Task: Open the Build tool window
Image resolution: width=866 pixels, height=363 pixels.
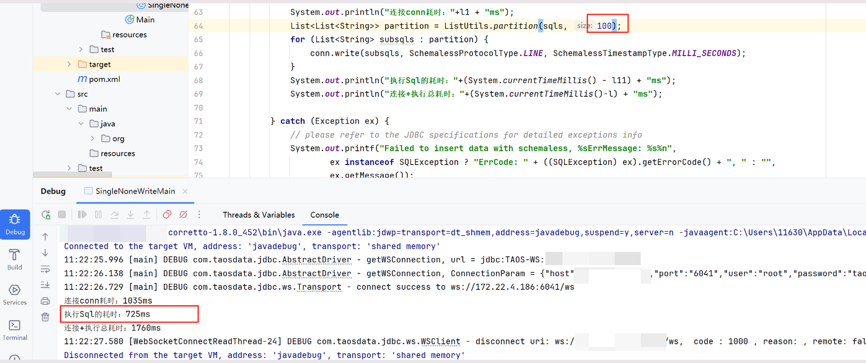Action: click(15, 259)
